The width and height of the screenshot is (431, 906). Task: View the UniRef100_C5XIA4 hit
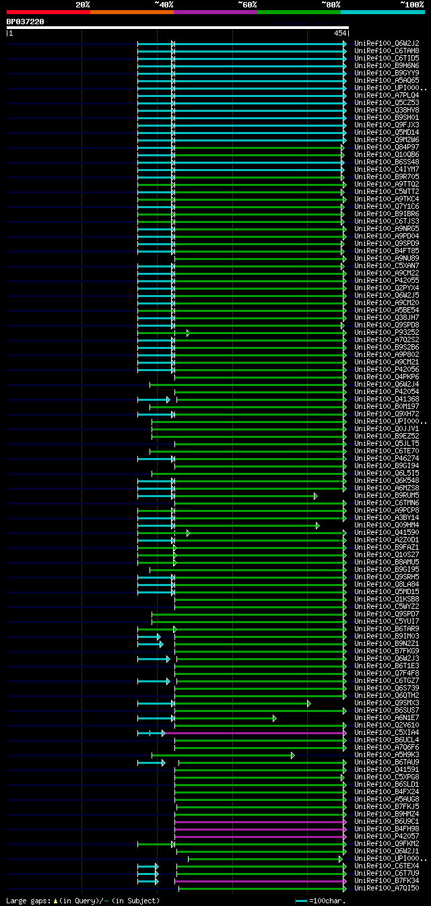pyautogui.click(x=387, y=732)
